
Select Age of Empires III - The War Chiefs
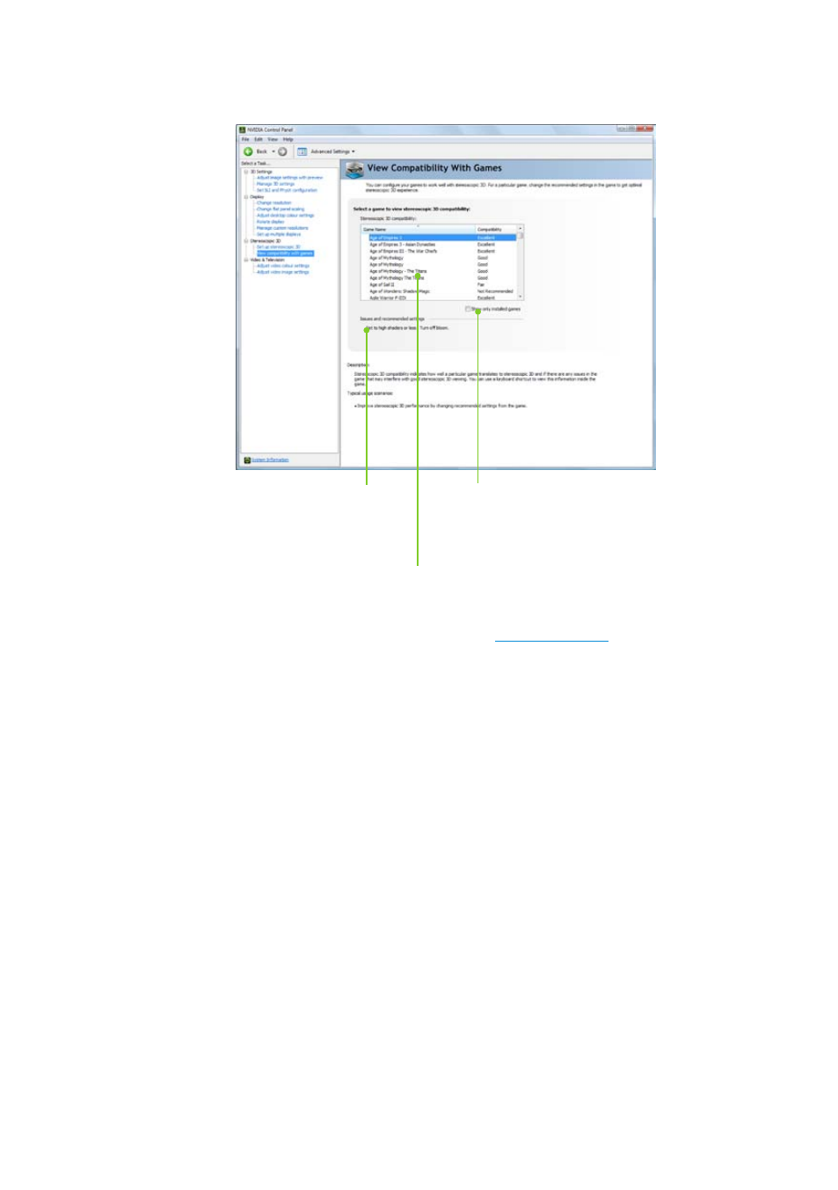coord(442,251)
